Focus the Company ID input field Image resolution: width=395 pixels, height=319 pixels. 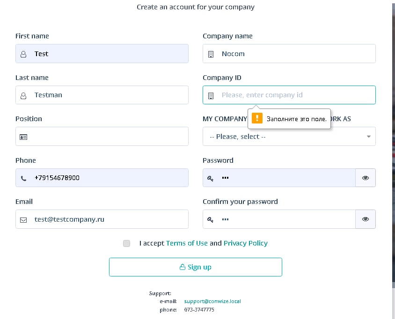pyautogui.click(x=289, y=95)
